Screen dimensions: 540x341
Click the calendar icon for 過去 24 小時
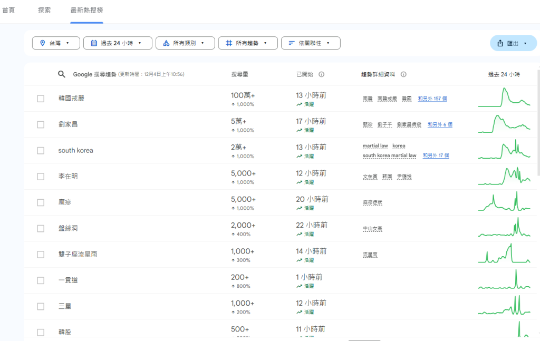[x=94, y=43]
